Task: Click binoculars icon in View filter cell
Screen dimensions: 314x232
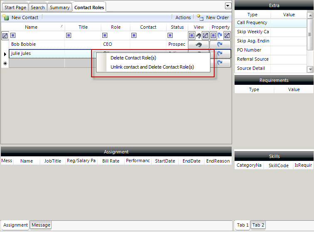Action: 198,36
